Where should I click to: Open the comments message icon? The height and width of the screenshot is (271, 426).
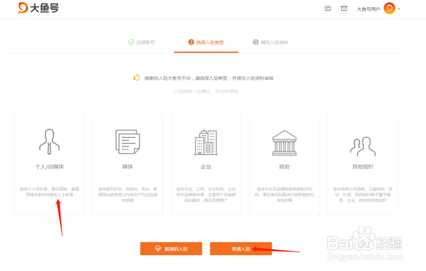click(x=328, y=8)
